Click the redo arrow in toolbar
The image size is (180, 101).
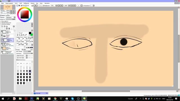tap(37, 6)
